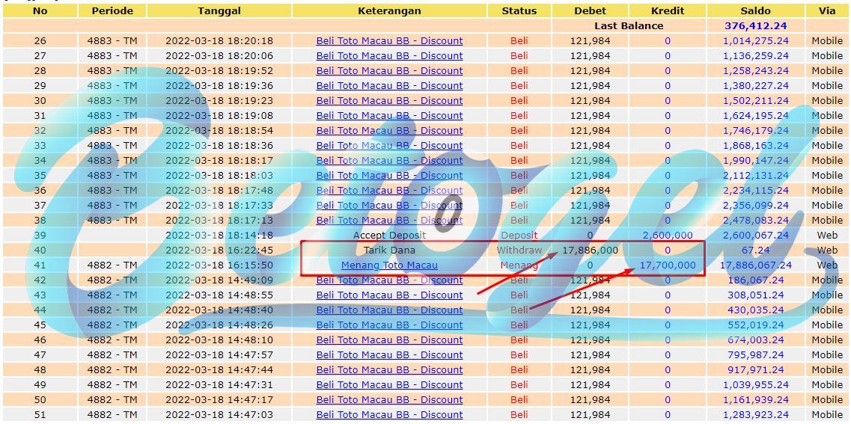
Task: Click the Saldo column header
Action: [x=755, y=11]
